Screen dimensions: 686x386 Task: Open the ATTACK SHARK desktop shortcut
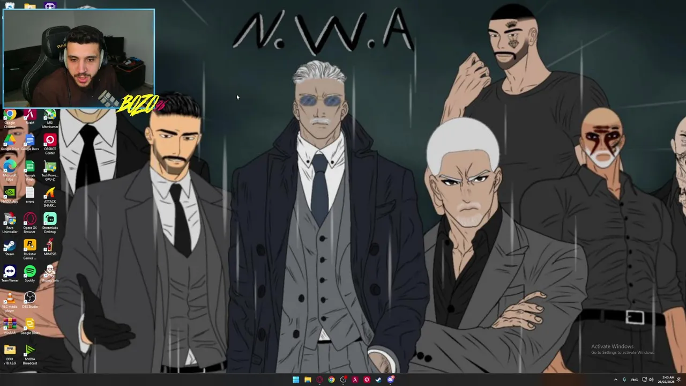click(x=50, y=197)
